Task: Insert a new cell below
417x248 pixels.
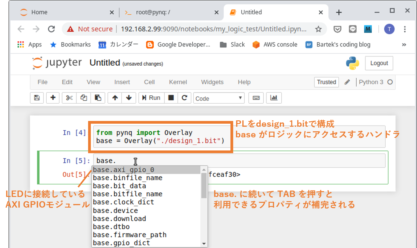Action: coord(52,98)
